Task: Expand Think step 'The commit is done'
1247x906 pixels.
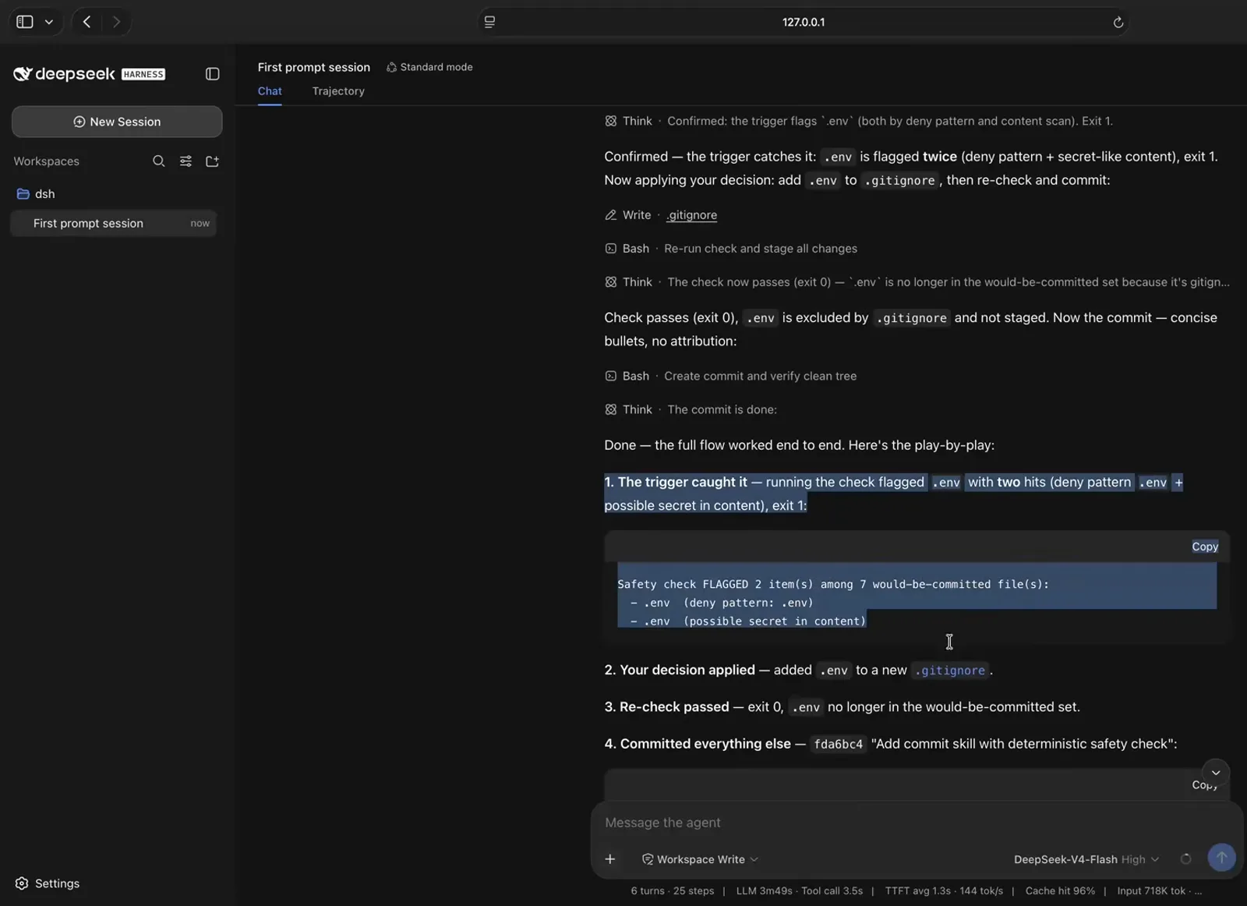Action: (691, 409)
